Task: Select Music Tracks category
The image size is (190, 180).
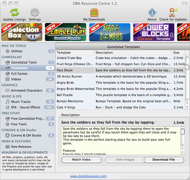Action: pos(27,102)
